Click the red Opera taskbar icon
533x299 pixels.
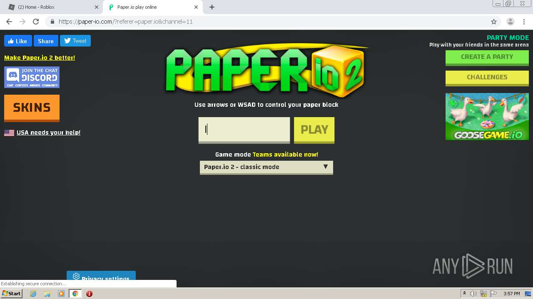89,294
